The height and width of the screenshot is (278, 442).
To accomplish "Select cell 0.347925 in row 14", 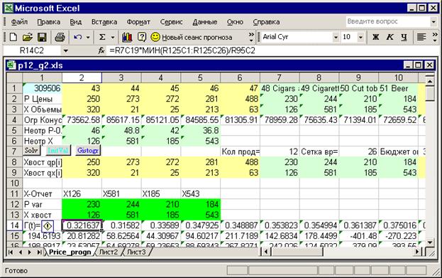I will click(x=201, y=225).
